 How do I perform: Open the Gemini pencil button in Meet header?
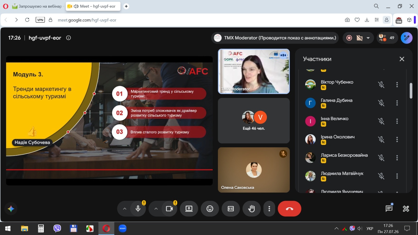(x=407, y=38)
